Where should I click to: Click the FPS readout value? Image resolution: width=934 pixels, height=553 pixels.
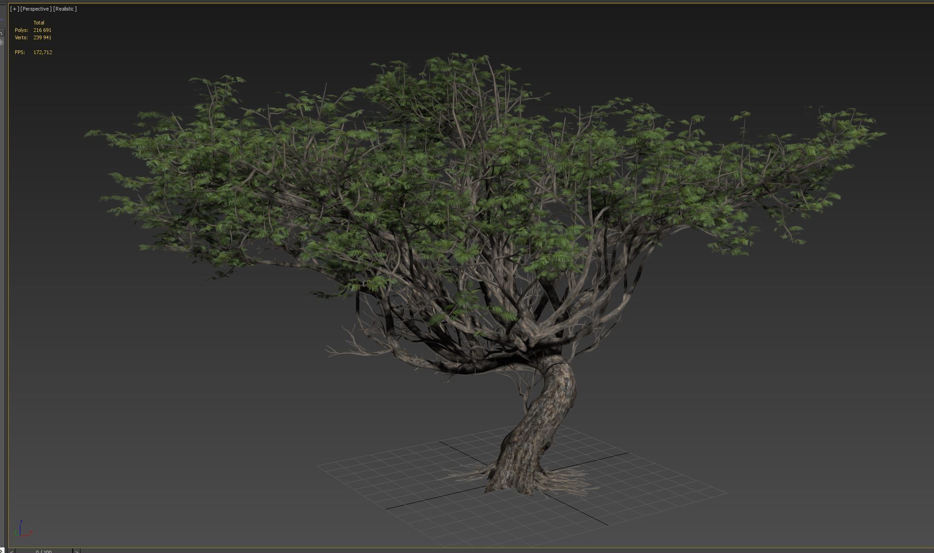[x=43, y=52]
